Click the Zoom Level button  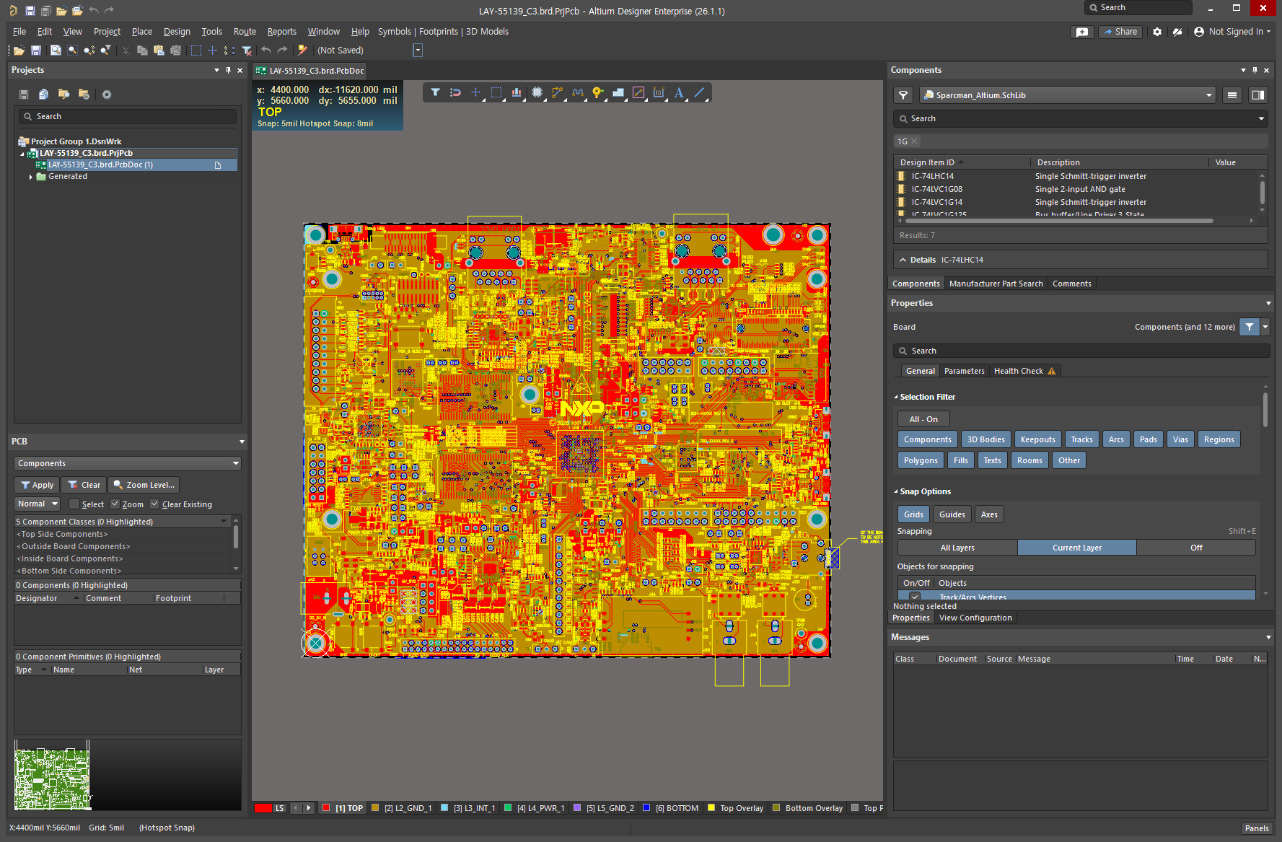[144, 485]
